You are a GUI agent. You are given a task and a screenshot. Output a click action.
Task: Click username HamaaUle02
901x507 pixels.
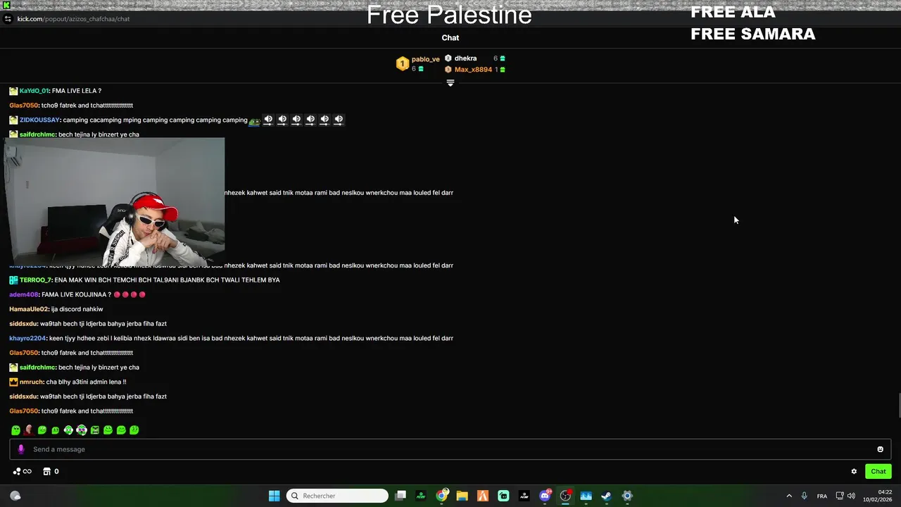[29, 309]
